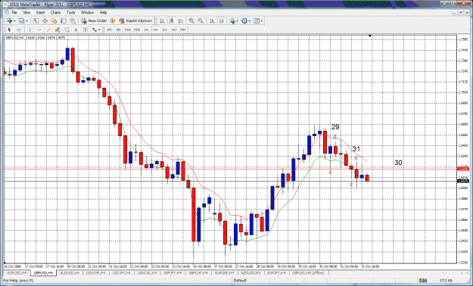Expand the Templates dropdown arrow
Viewport: 473px width, 286px height.
click(262, 21)
